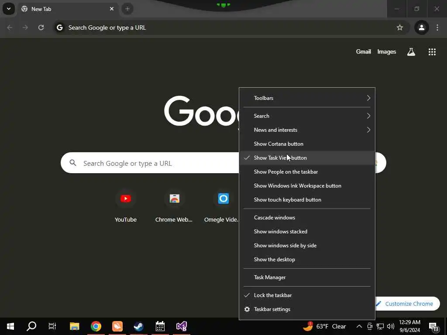Open the orange app taskbar icon
The image size is (447, 335).
click(117, 326)
